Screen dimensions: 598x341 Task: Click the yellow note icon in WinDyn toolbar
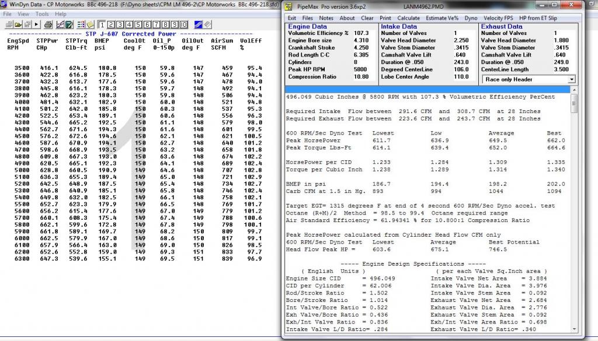coord(90,24)
